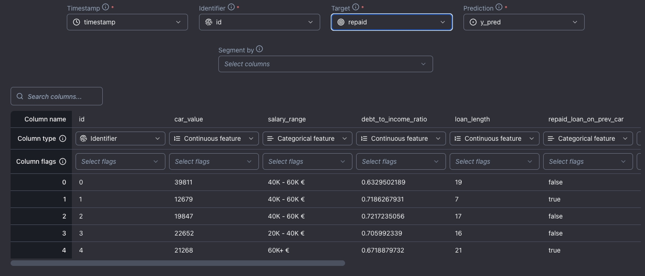
Task: Click Column type info icon
Action: (x=63, y=138)
